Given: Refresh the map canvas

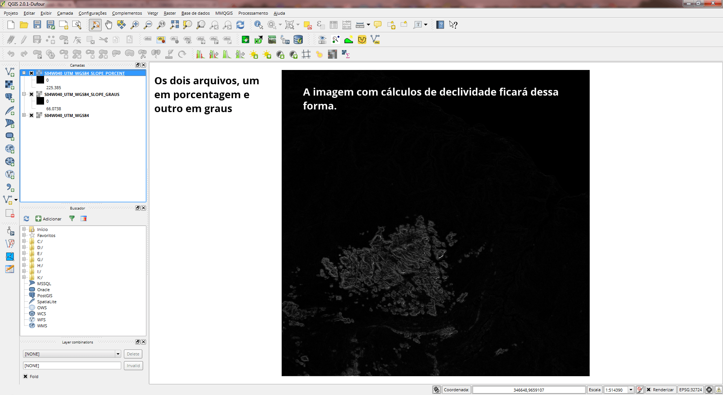Looking at the screenshot, I should [x=240, y=25].
